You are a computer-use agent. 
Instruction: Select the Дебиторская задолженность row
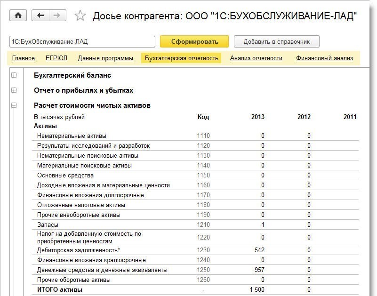79,250
